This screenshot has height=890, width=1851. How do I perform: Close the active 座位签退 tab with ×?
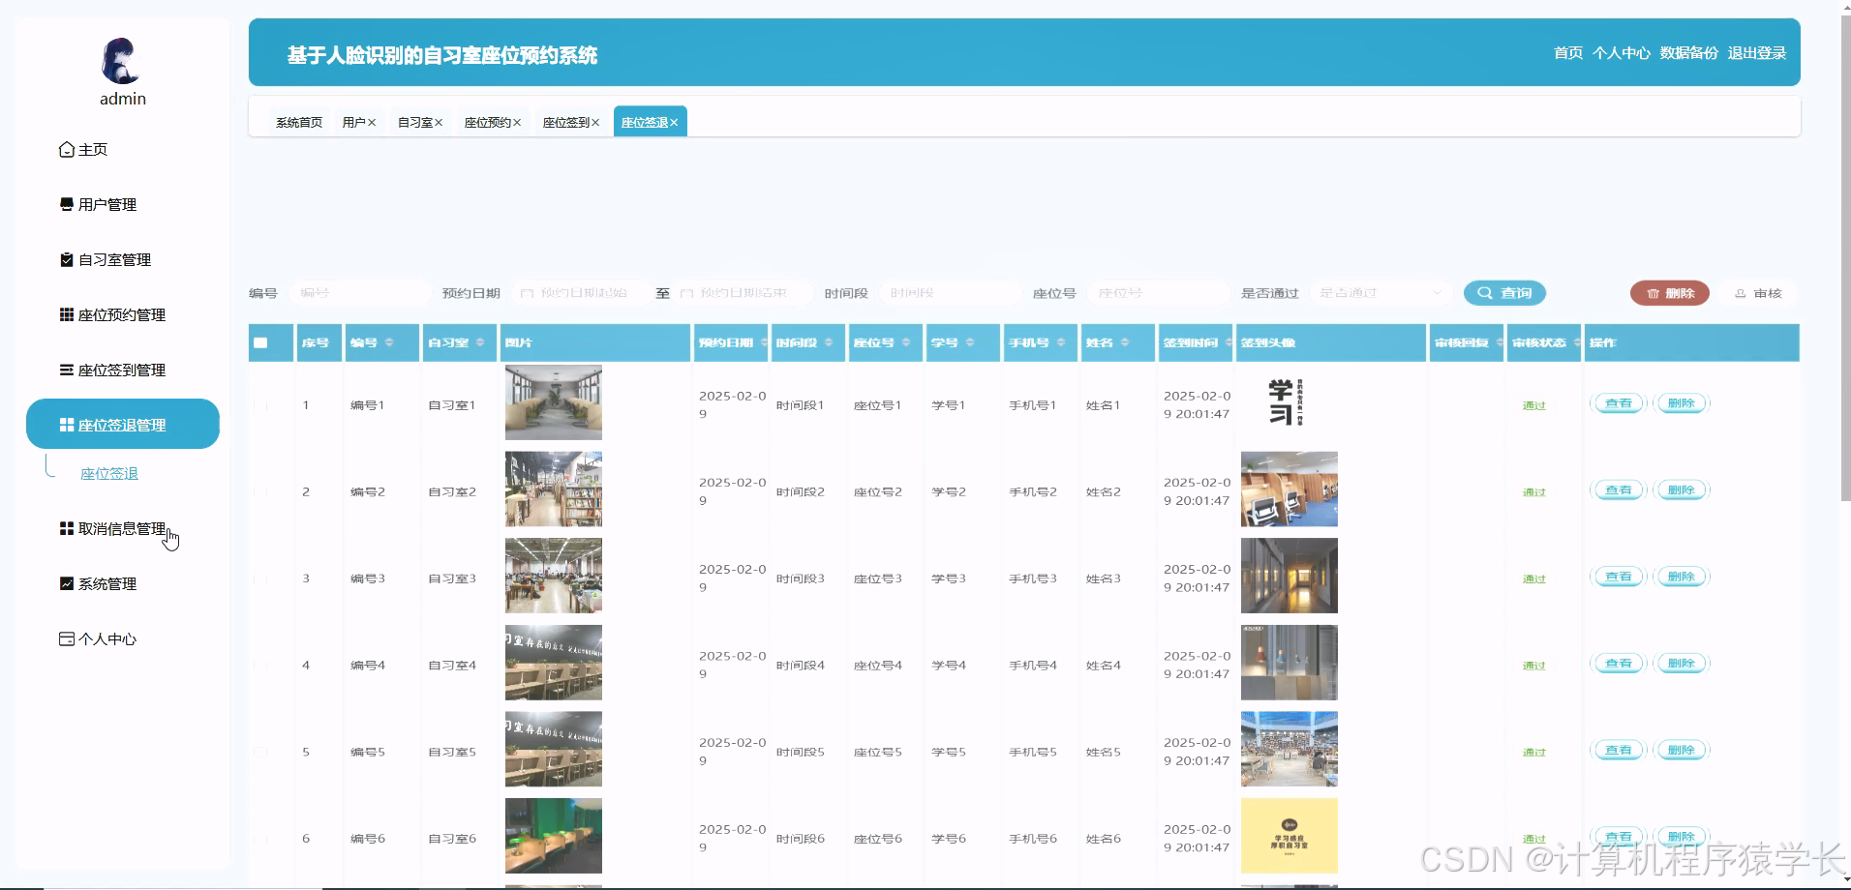coord(674,123)
